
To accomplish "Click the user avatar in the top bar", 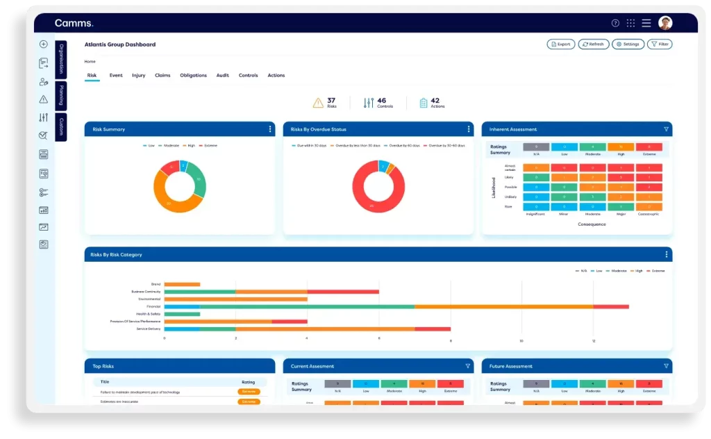I will coord(665,22).
